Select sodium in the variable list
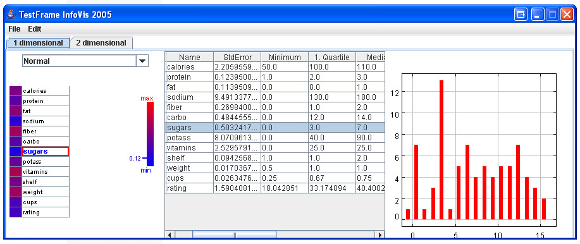This screenshot has width=580, height=244. tap(46, 121)
